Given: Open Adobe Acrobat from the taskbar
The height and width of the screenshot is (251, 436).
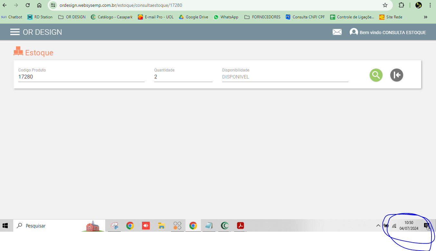Looking at the screenshot, I should [240, 226].
